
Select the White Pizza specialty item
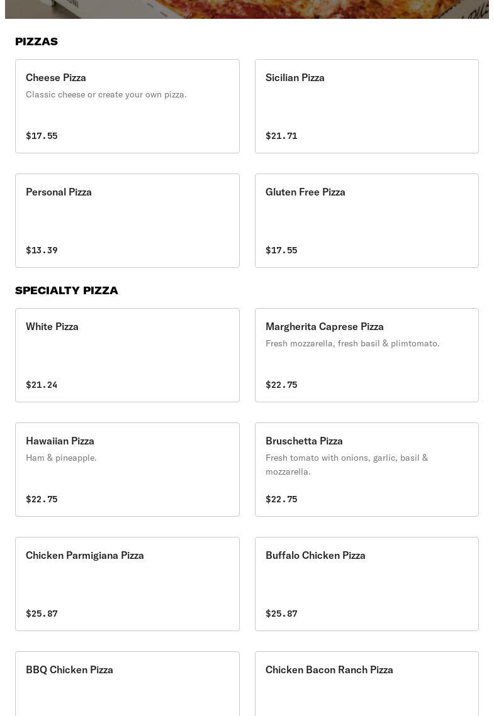point(127,355)
